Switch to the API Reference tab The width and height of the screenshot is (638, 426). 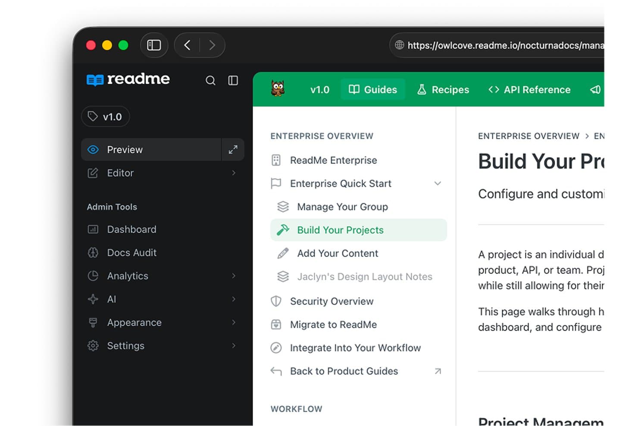[x=529, y=90]
